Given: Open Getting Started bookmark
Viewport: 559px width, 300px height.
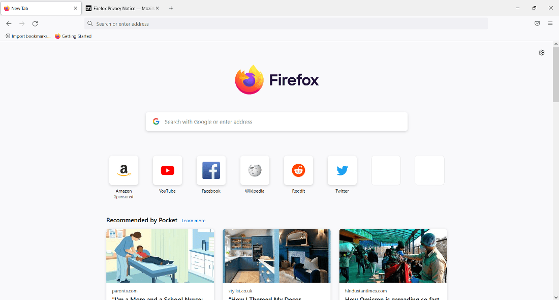Looking at the screenshot, I should pos(74,36).
